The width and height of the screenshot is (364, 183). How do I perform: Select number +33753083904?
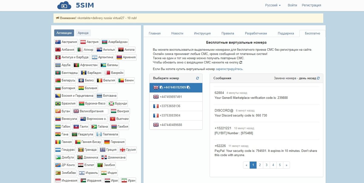coord(176,116)
